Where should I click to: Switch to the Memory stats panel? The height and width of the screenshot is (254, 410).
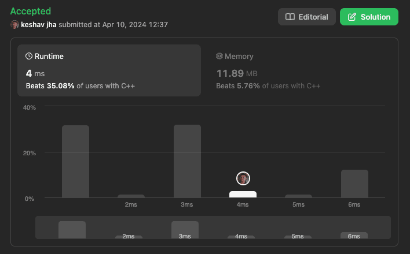299,70
